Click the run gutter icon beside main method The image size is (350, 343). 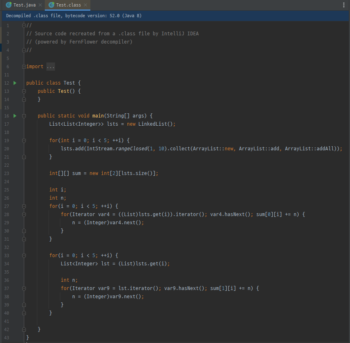(15, 116)
